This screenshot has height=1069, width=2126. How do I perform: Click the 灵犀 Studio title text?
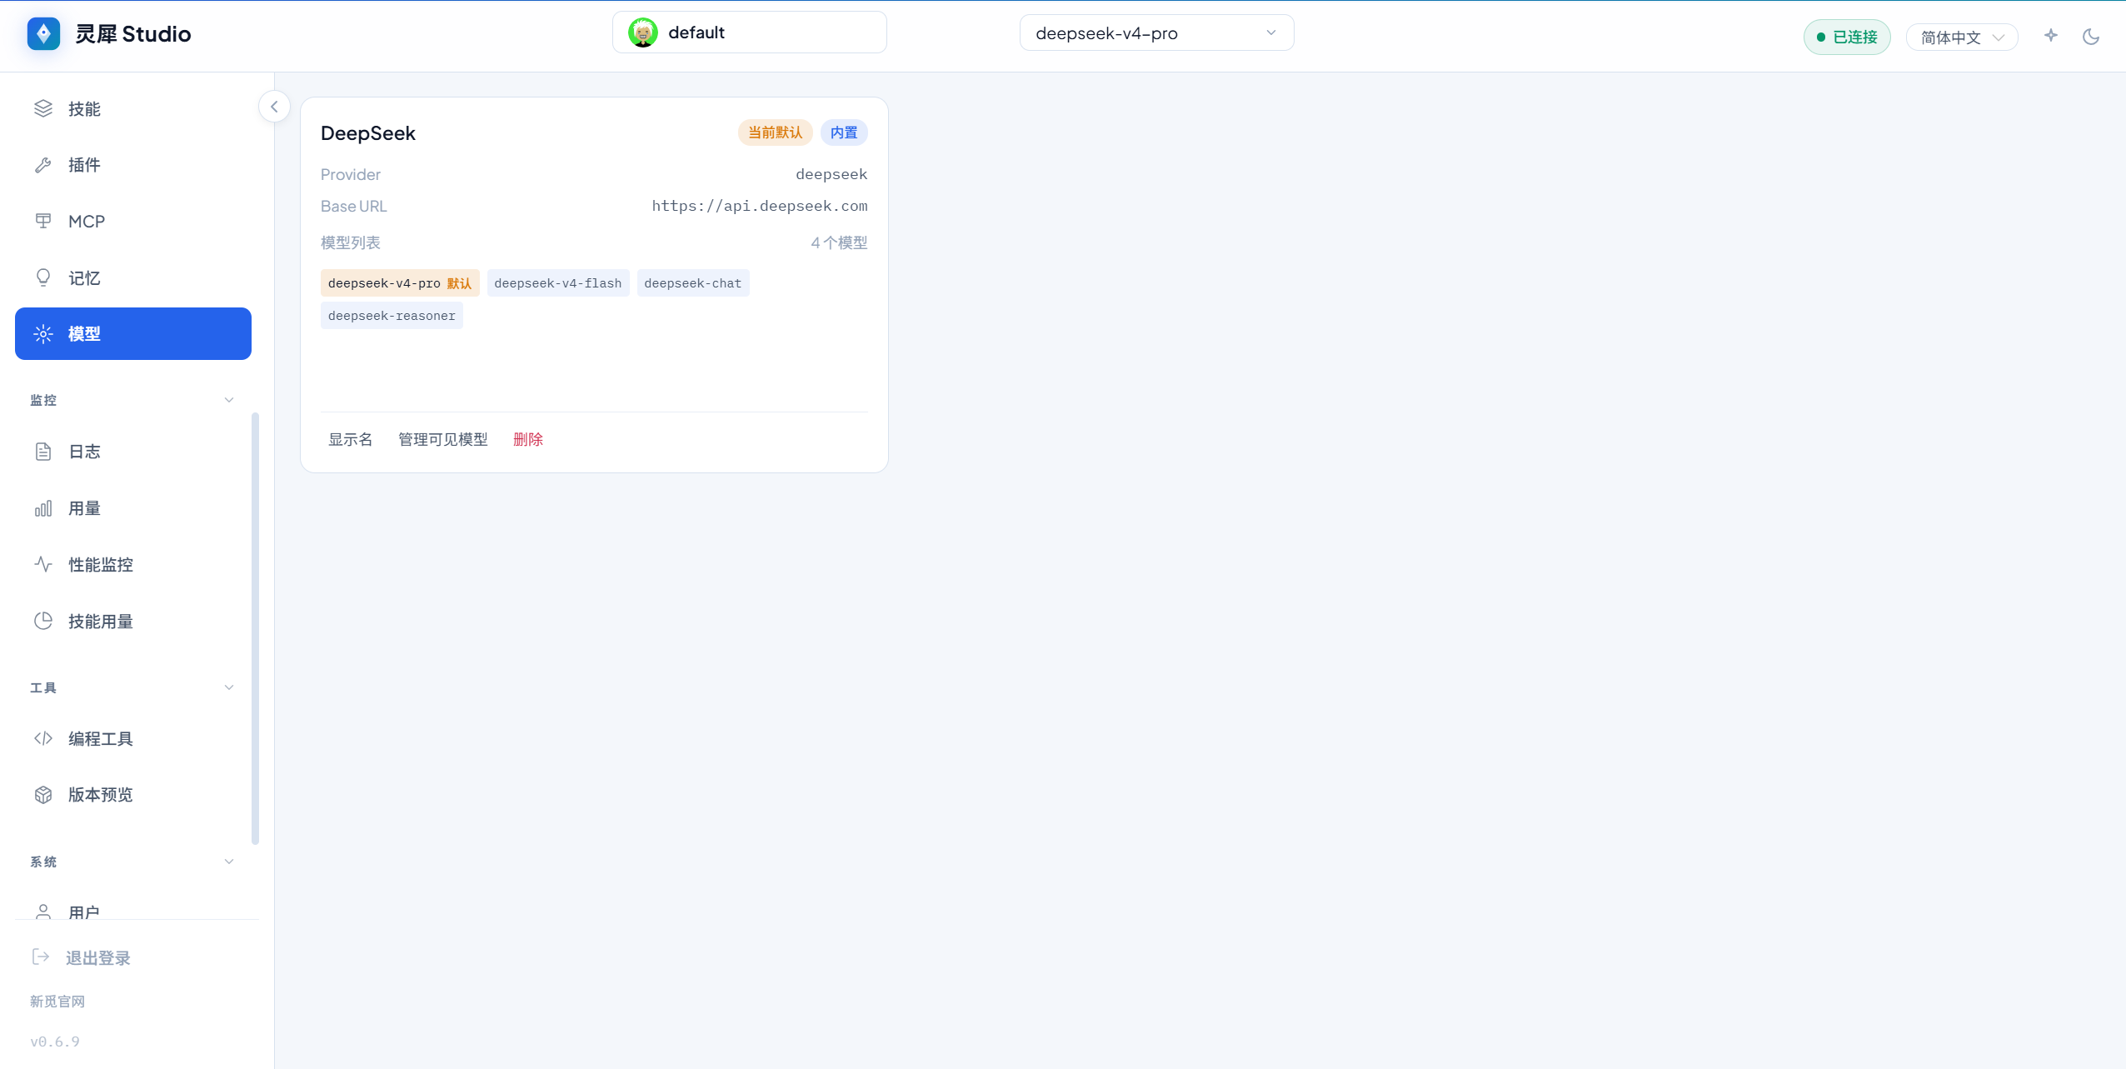133,33
